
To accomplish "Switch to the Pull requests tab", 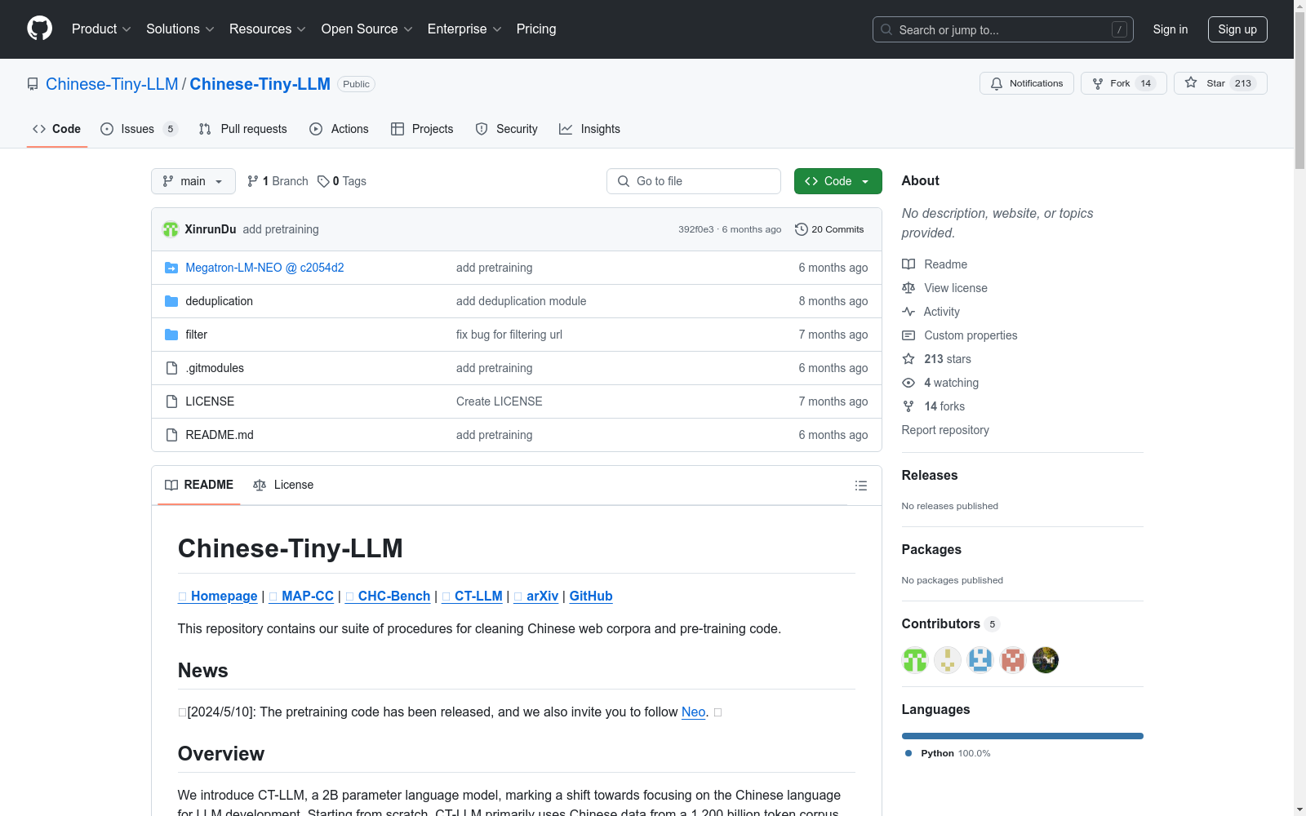I will [x=243, y=129].
